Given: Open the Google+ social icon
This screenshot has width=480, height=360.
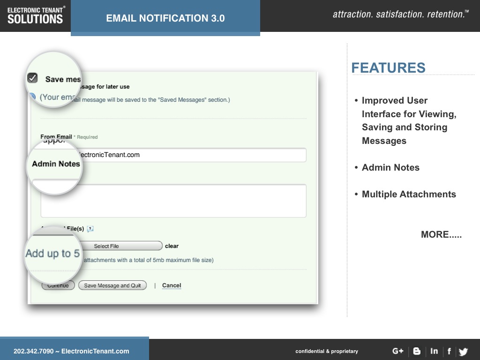Looking at the screenshot, I should coord(397,351).
